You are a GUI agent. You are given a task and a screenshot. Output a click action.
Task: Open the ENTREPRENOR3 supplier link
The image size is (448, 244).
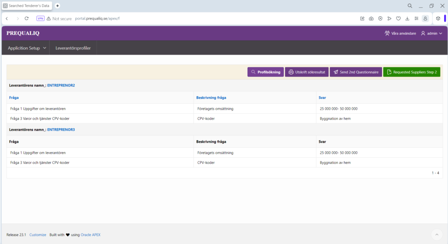[x=61, y=130]
